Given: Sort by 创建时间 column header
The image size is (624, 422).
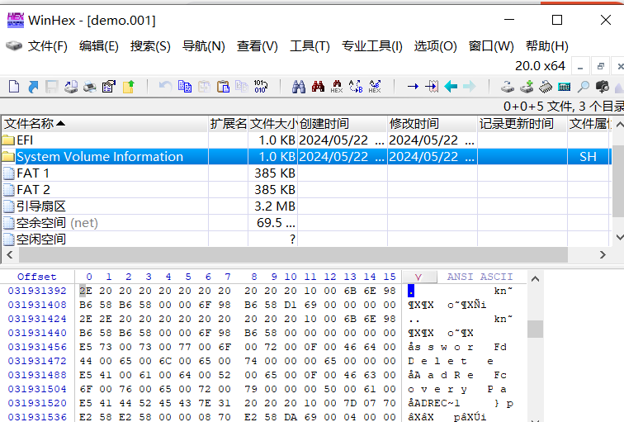Looking at the screenshot, I should (343, 124).
